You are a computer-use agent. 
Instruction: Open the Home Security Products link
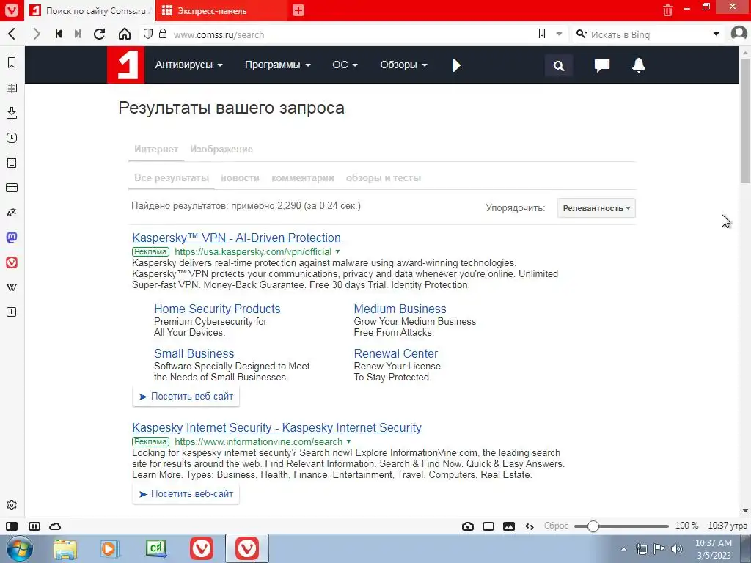(x=217, y=309)
